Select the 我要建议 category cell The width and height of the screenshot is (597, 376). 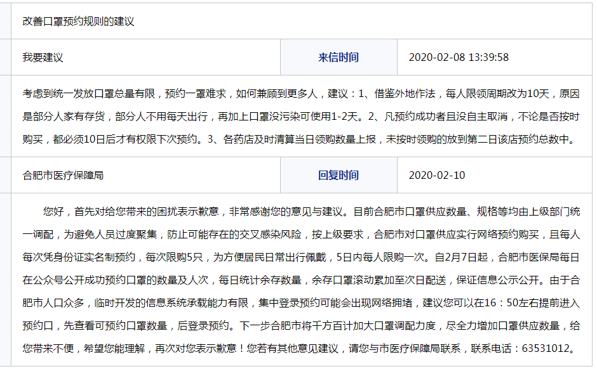tap(43, 58)
